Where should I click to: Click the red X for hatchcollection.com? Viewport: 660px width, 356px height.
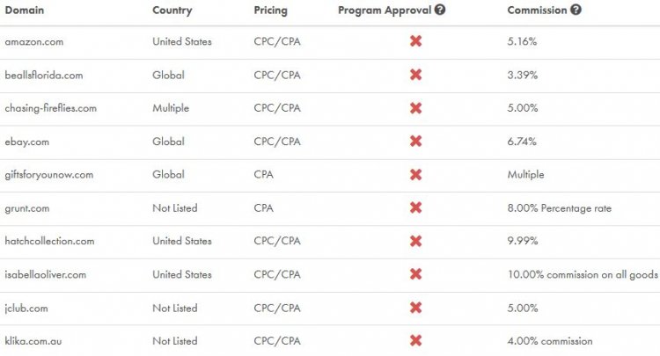(x=415, y=241)
